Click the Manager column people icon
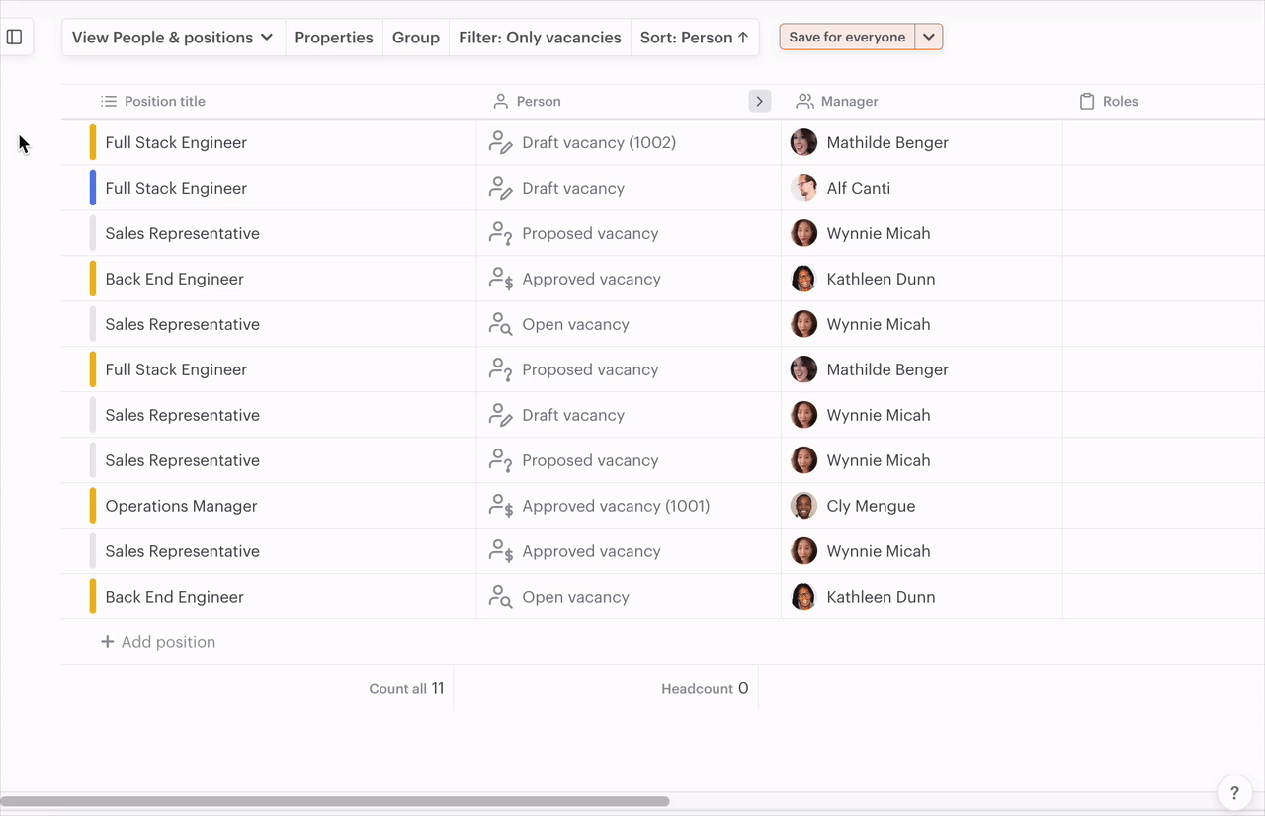 point(804,102)
